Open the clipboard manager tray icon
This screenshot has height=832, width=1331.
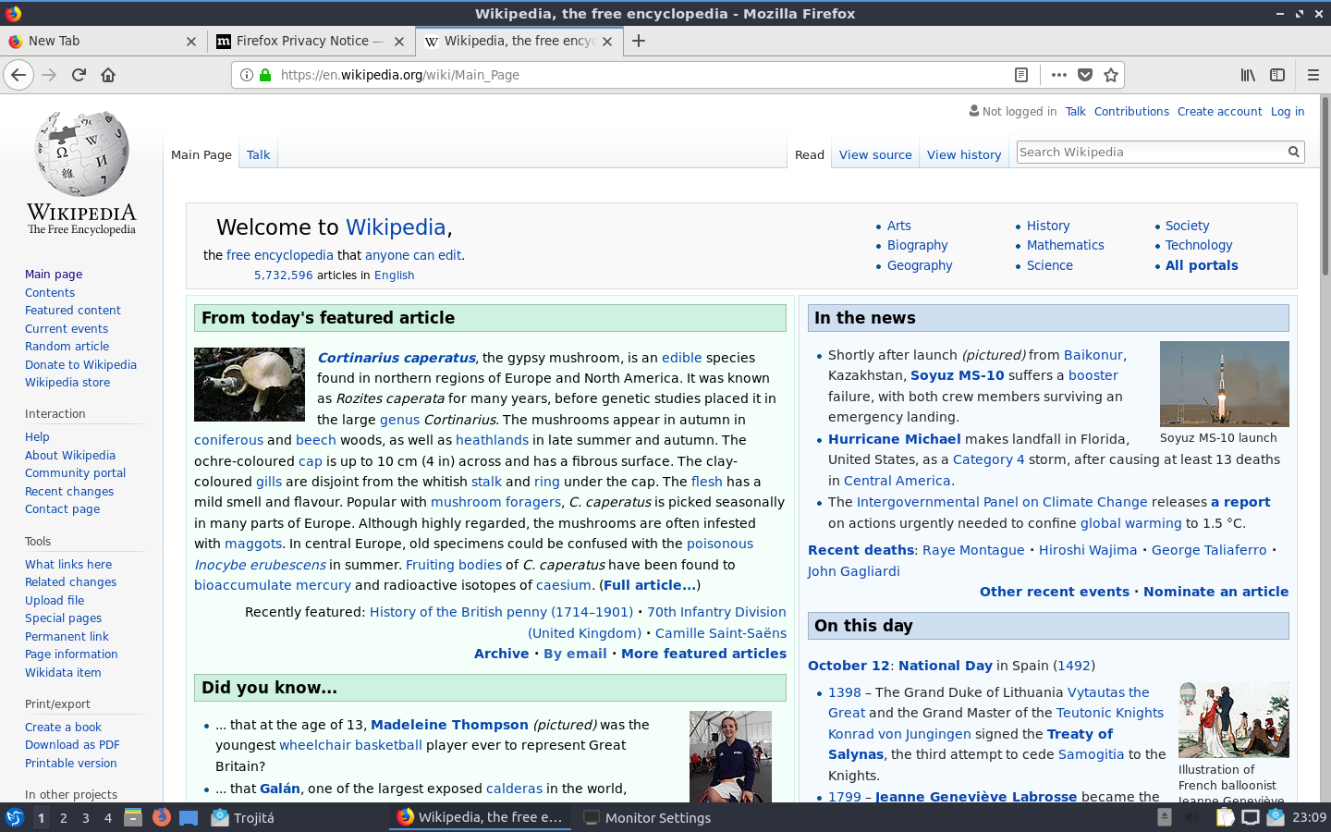(x=1225, y=817)
